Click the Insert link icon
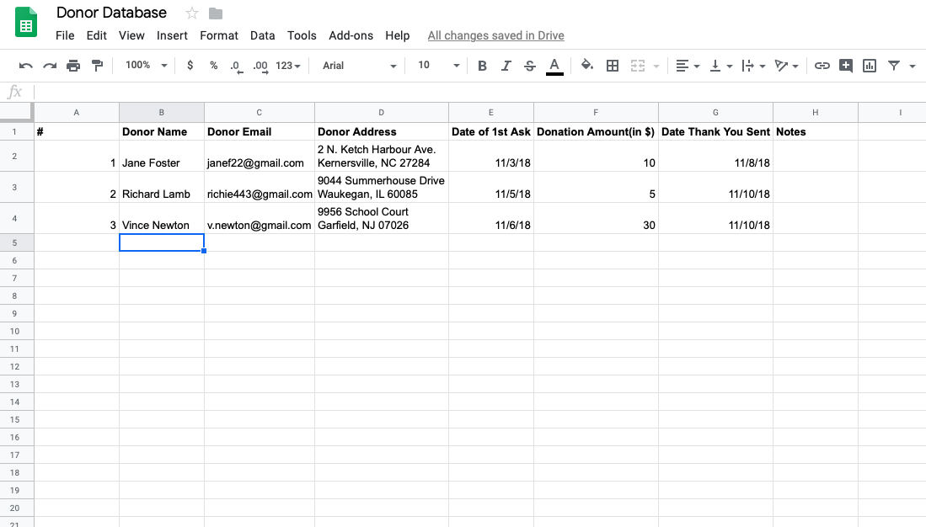Viewport: 926px width, 527px height. point(822,66)
